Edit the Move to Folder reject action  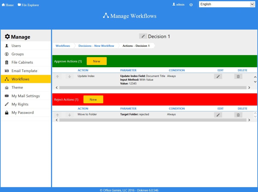[218, 115]
